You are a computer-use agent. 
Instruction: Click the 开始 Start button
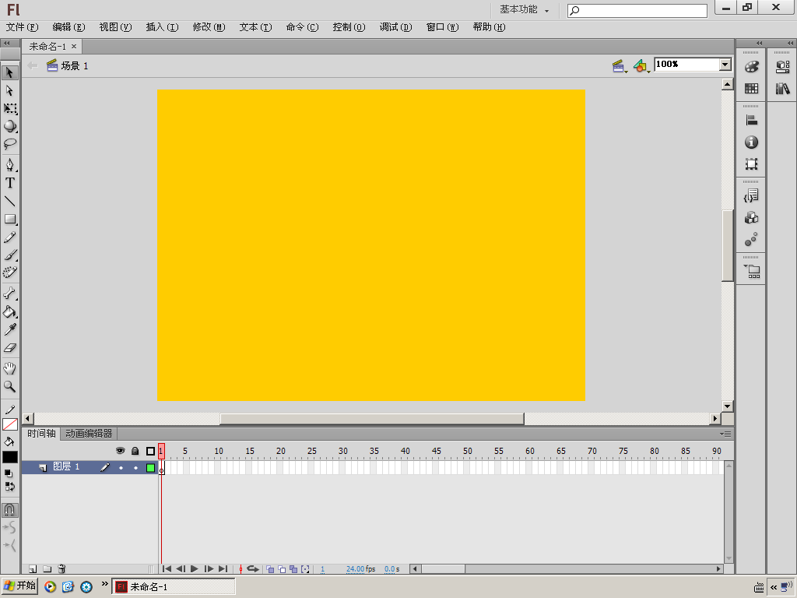(x=19, y=586)
